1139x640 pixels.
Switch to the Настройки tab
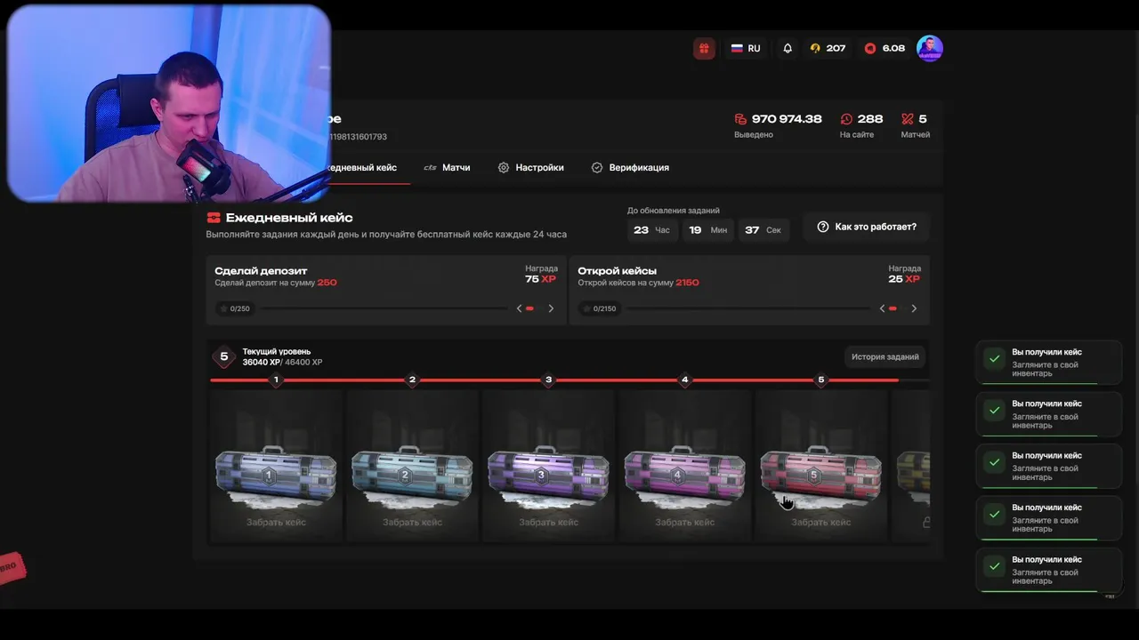click(x=531, y=167)
